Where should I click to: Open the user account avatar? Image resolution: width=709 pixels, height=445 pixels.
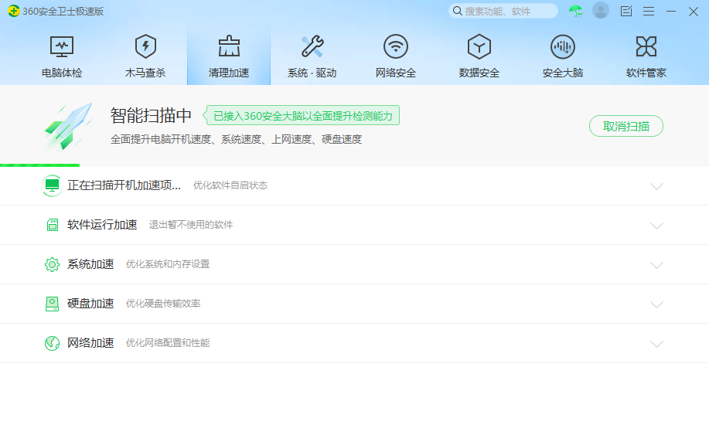point(601,10)
